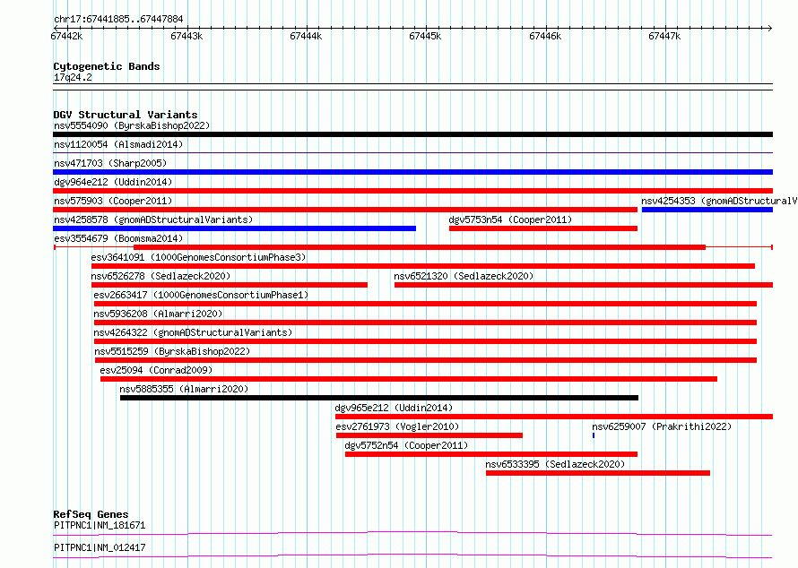Click the esv2761973 (Vogler2010) label
798x568 pixels.
click(397, 426)
